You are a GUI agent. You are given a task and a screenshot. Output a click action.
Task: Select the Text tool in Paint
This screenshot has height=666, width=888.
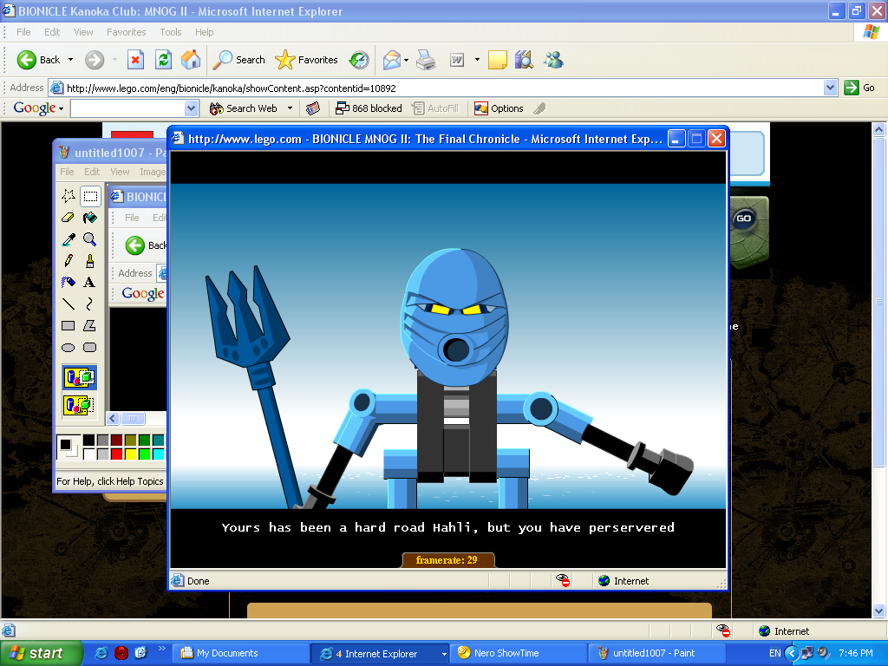[90, 282]
